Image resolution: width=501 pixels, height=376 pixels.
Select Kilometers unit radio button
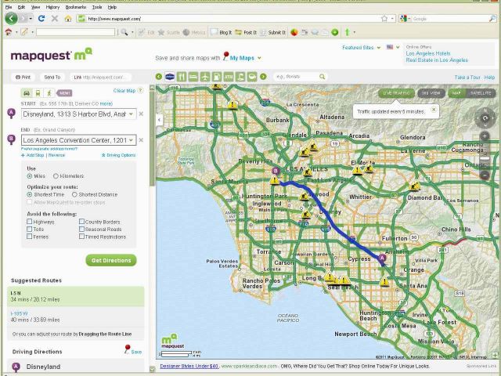click(56, 176)
